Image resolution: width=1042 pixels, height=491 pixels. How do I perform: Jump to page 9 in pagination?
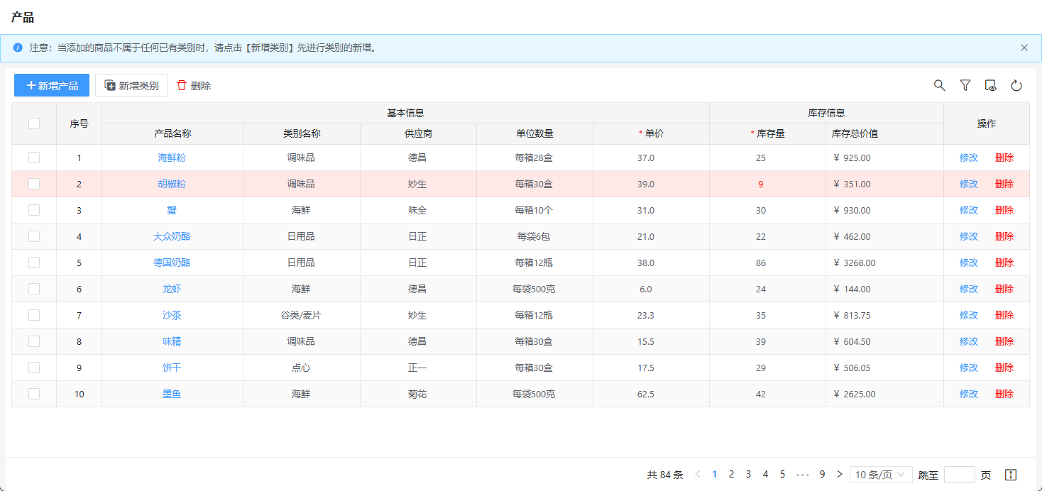click(822, 475)
